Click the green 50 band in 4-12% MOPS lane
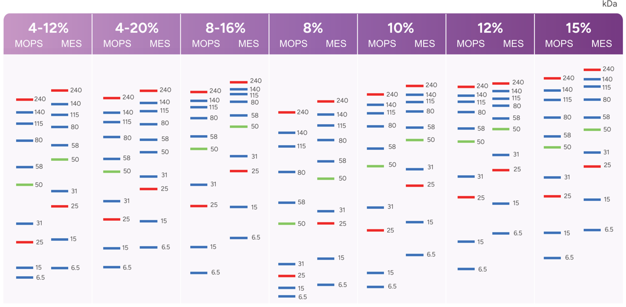 click(25, 185)
